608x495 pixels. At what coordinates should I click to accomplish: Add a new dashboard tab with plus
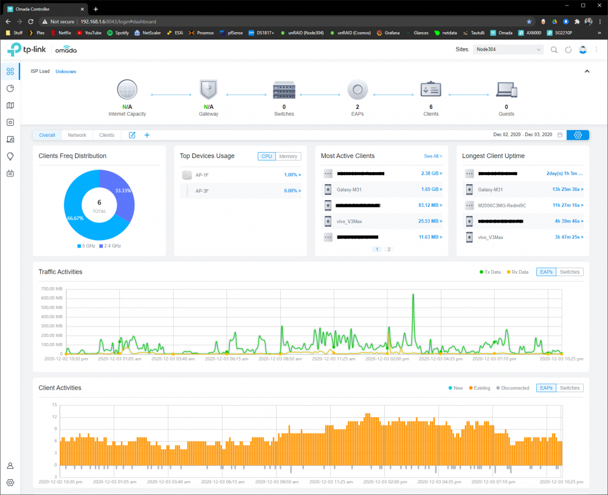click(x=147, y=135)
